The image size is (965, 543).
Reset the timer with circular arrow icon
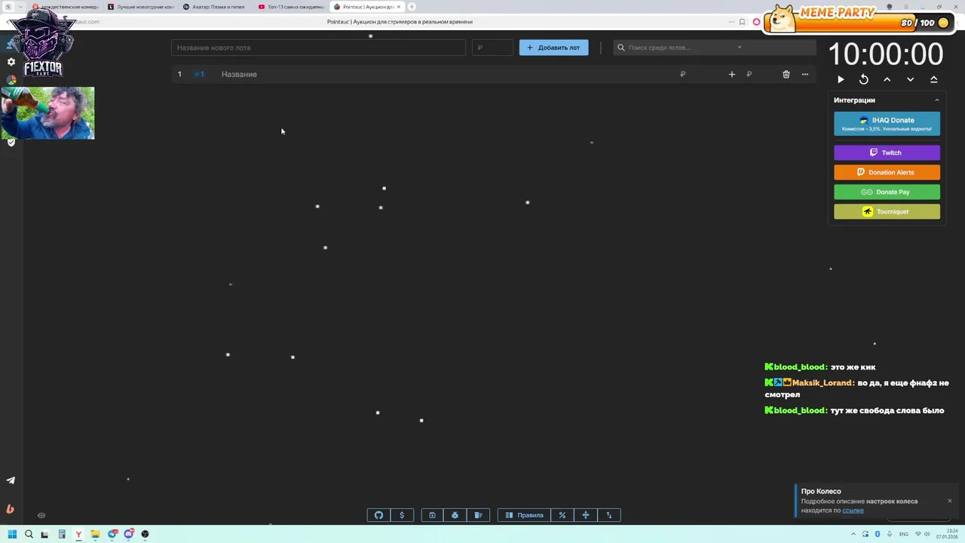864,79
